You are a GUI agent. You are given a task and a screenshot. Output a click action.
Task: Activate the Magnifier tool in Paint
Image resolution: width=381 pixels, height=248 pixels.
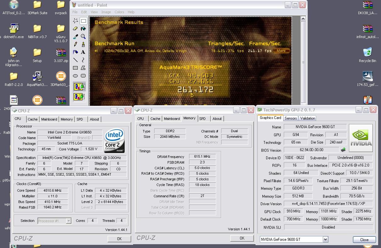pyautogui.click(x=83, y=37)
